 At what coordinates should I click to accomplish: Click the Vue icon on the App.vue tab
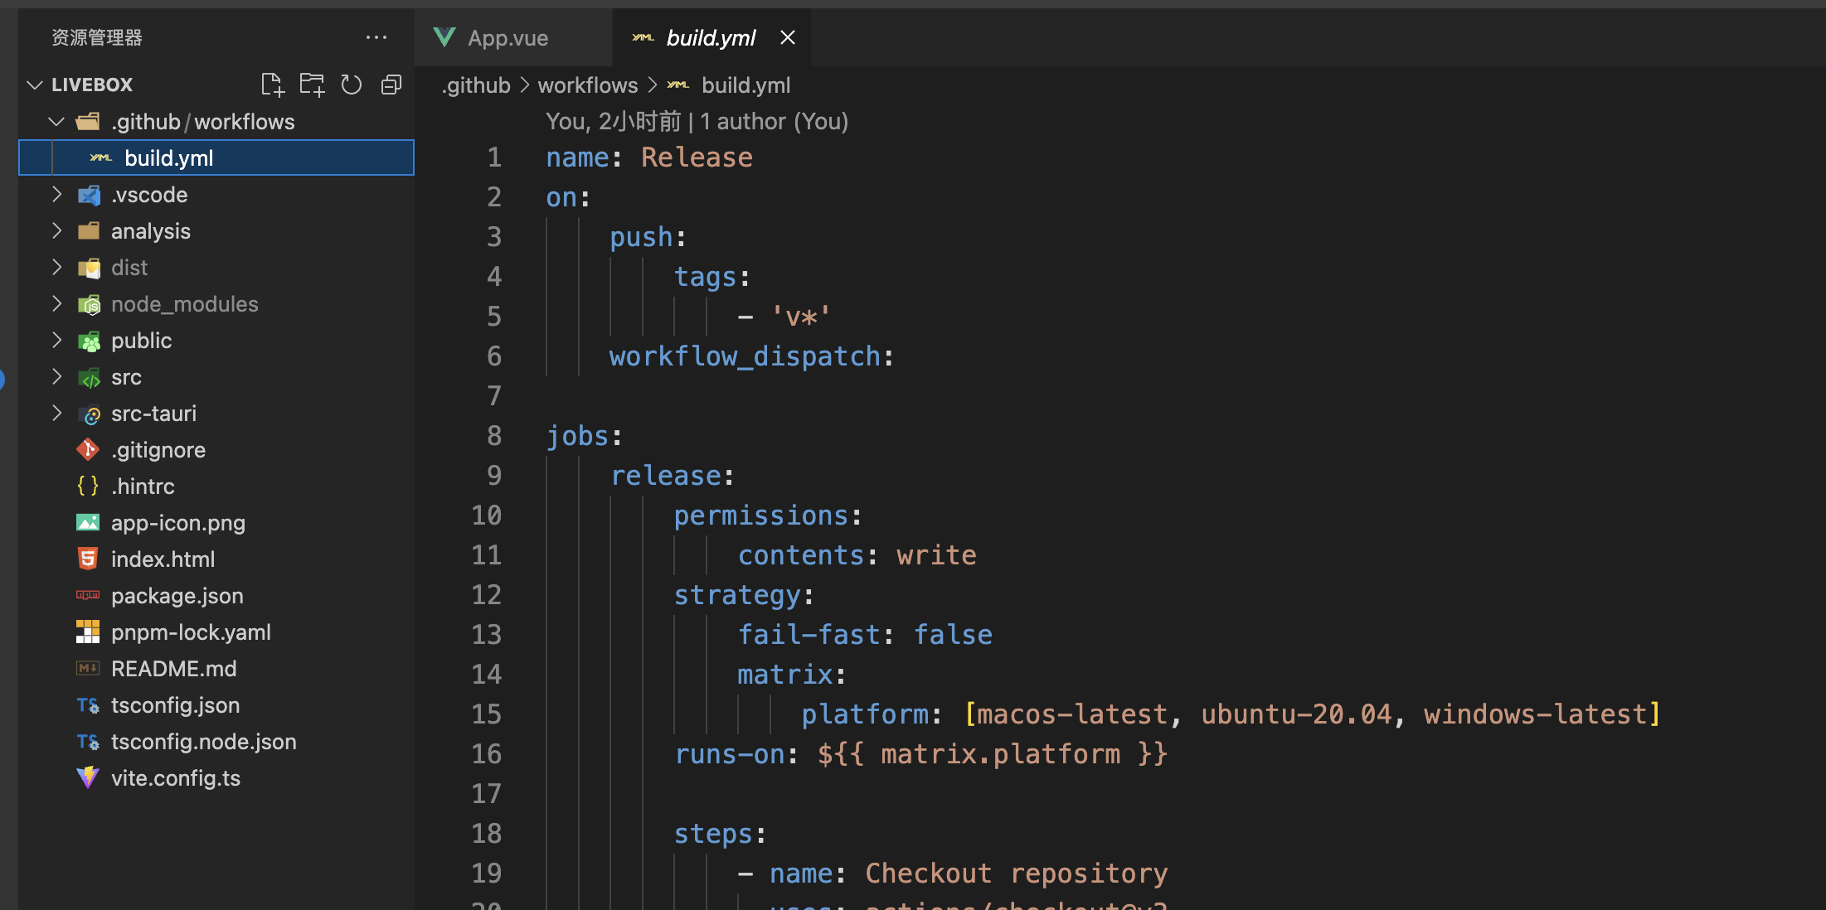coord(444,37)
